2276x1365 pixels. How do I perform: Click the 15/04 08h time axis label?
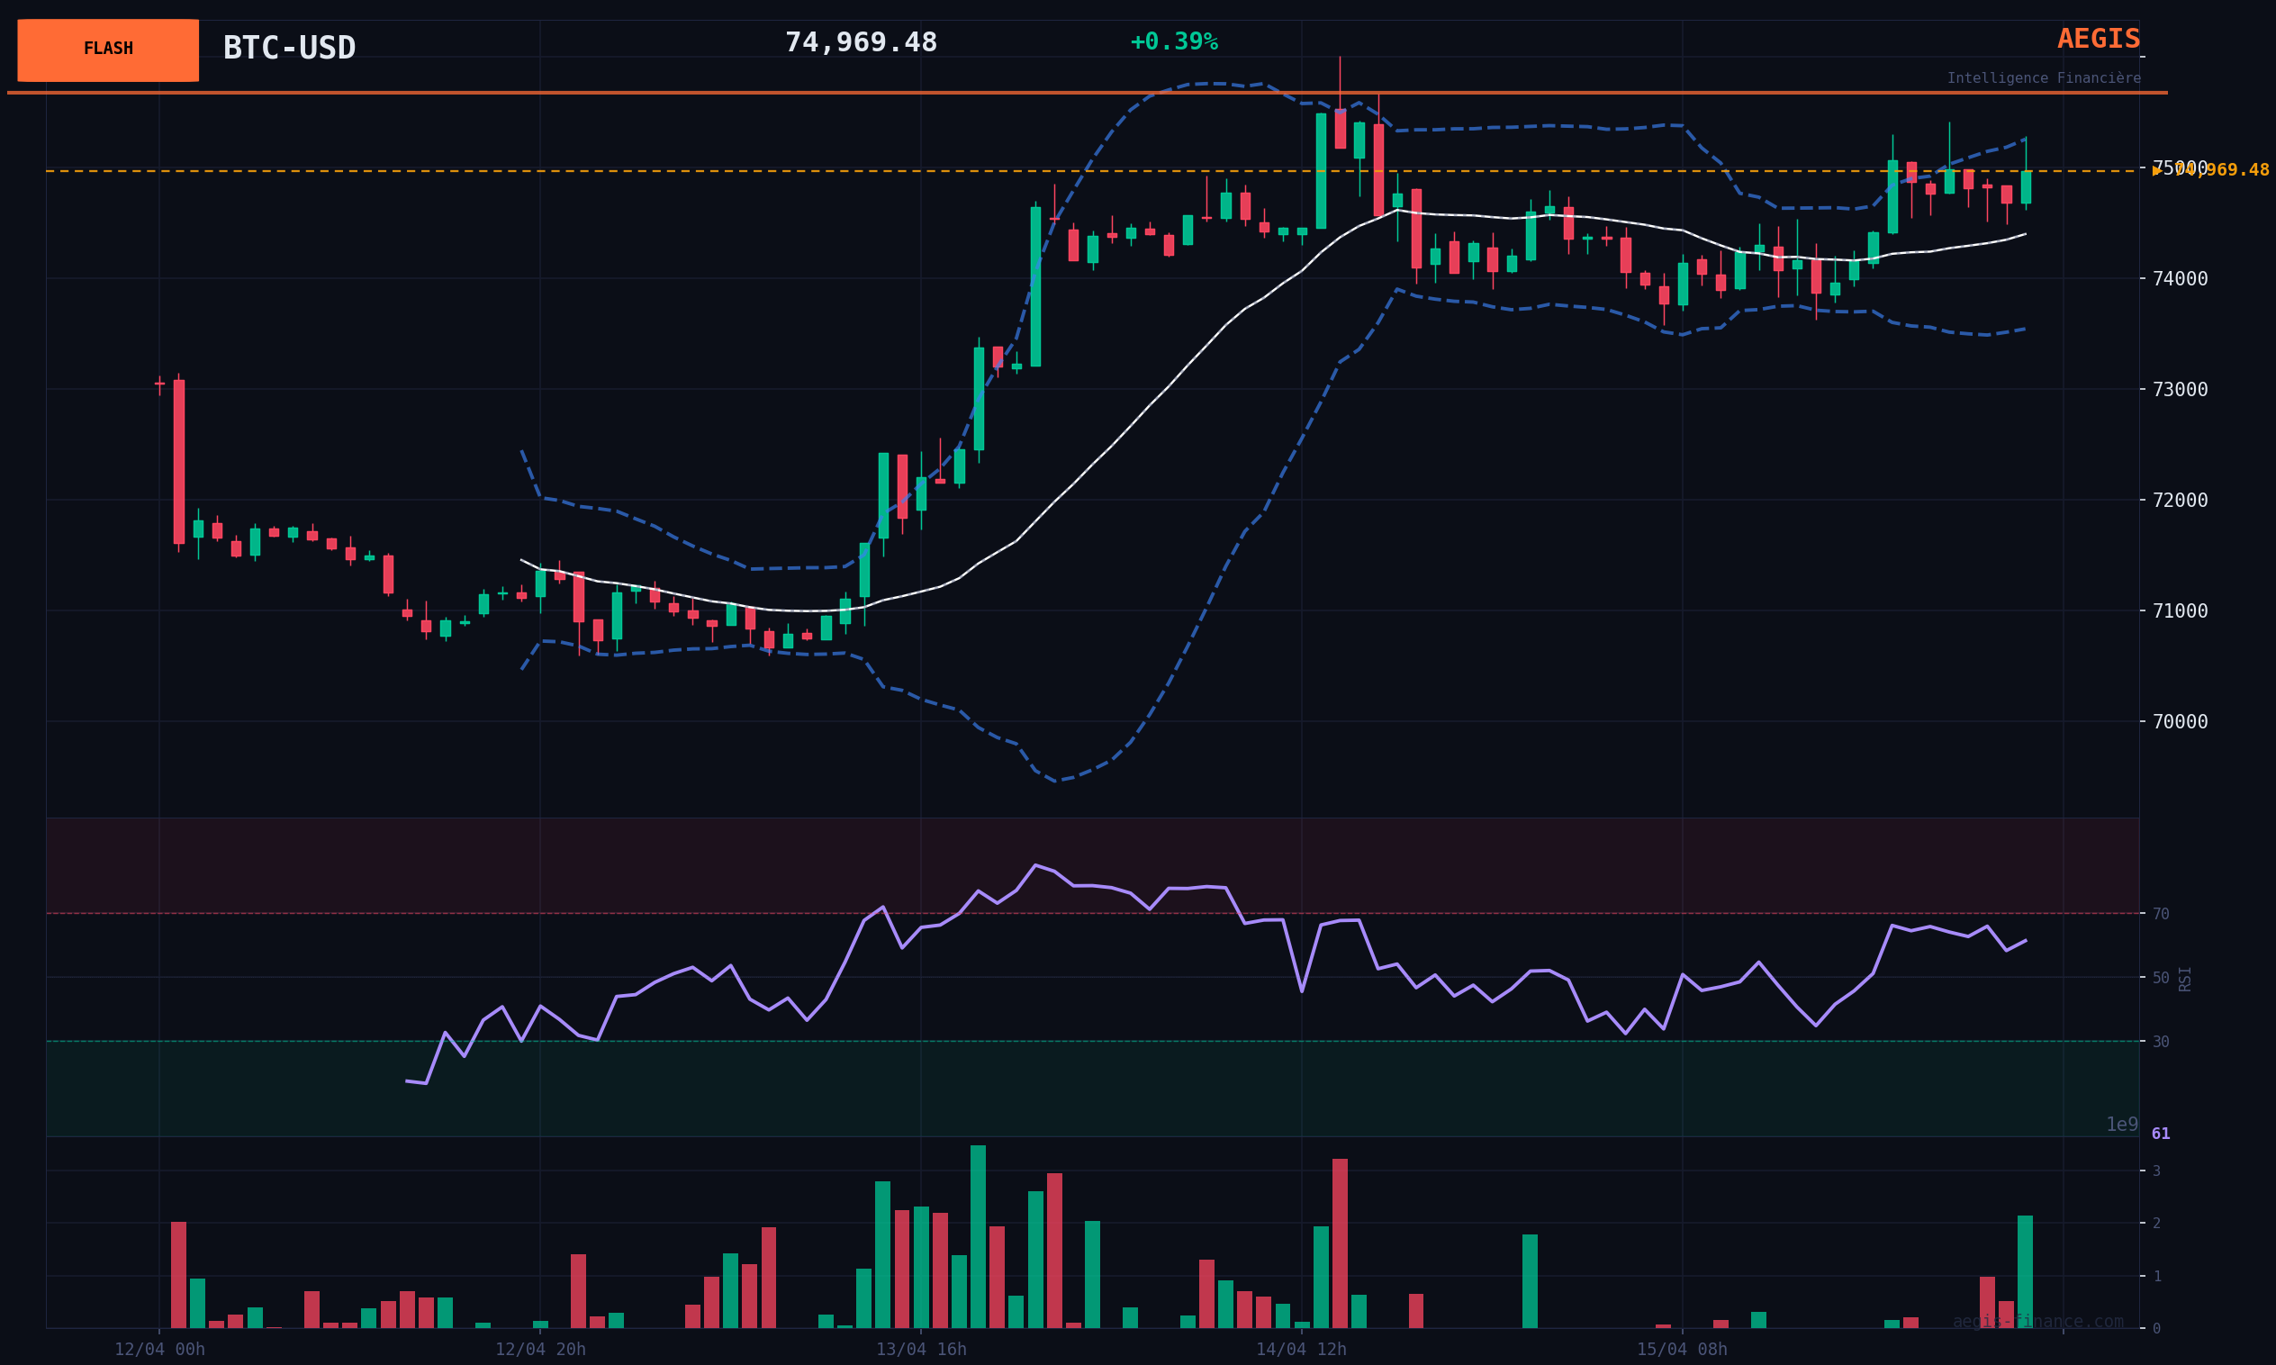tap(1682, 1350)
